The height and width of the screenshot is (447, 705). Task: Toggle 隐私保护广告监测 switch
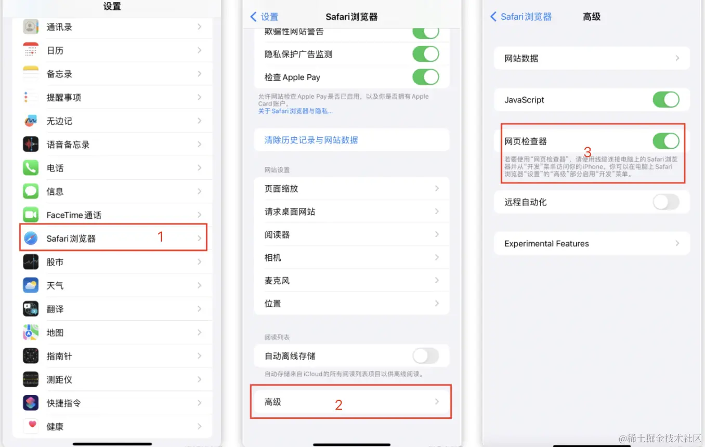pyautogui.click(x=426, y=54)
